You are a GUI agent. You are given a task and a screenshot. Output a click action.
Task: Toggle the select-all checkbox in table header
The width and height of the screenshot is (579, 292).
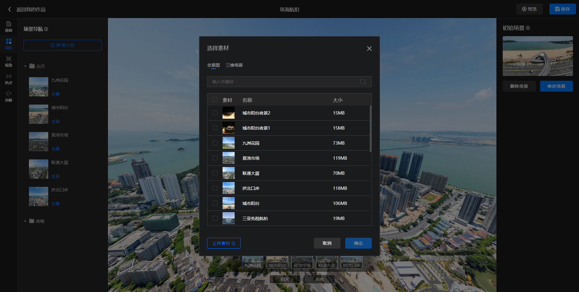215,100
